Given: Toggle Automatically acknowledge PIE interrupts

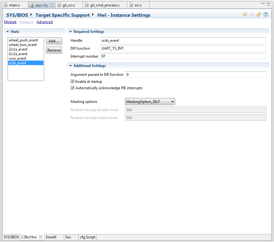Looking at the screenshot, I should coord(72,88).
